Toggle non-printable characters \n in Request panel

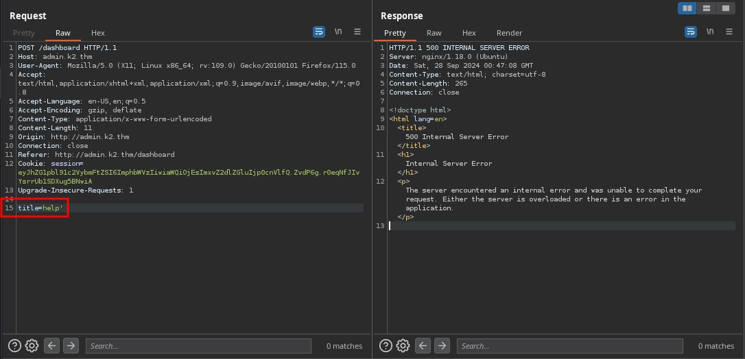[x=338, y=32]
